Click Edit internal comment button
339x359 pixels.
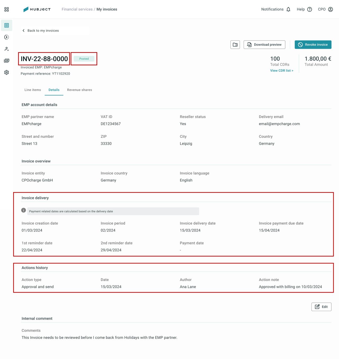tap(321, 307)
